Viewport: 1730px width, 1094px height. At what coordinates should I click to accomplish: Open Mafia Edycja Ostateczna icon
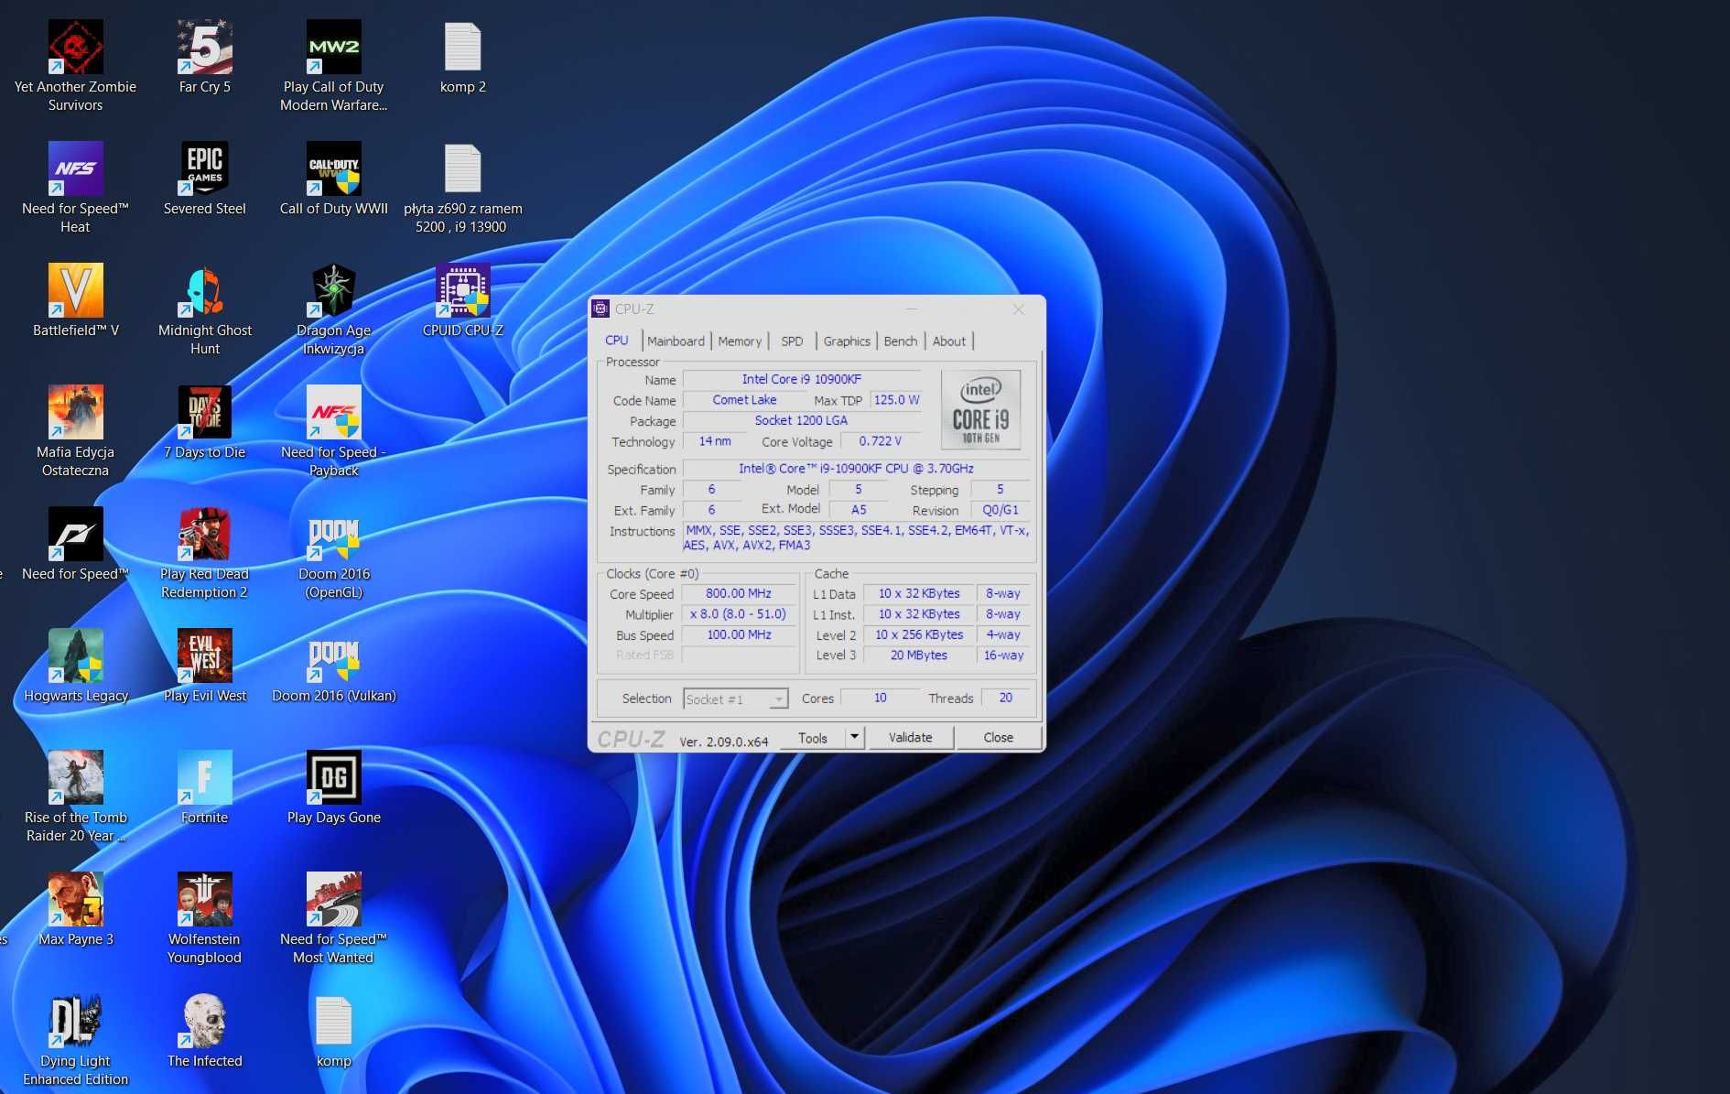pyautogui.click(x=75, y=431)
